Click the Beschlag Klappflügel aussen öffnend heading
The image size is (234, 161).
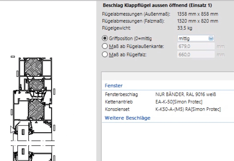(x=158, y=5)
